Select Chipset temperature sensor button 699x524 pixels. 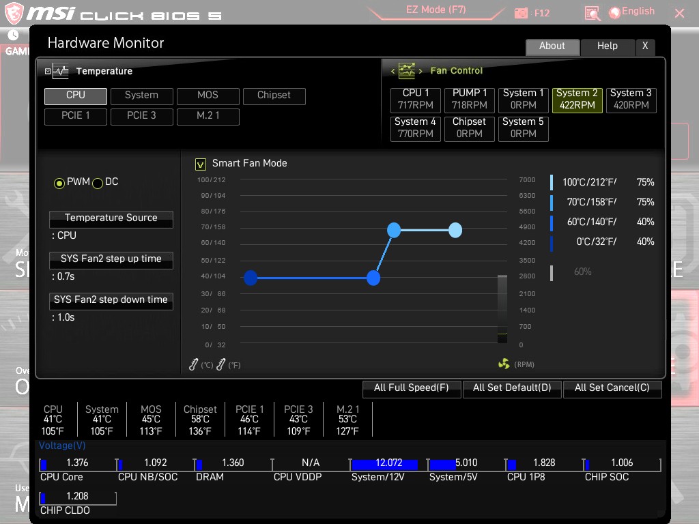click(274, 96)
